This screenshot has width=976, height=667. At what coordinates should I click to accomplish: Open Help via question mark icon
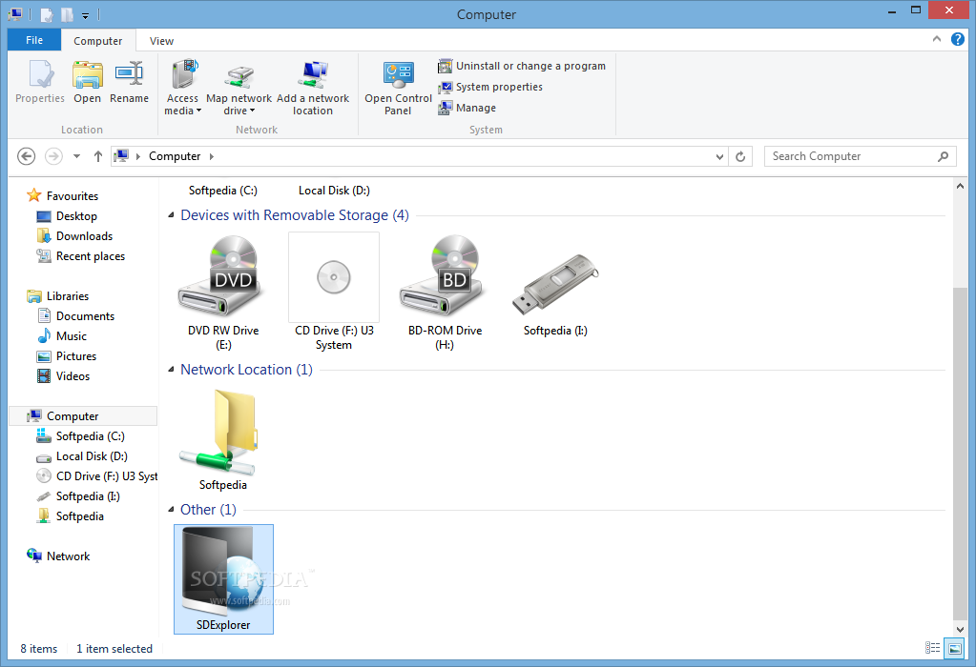click(x=957, y=39)
